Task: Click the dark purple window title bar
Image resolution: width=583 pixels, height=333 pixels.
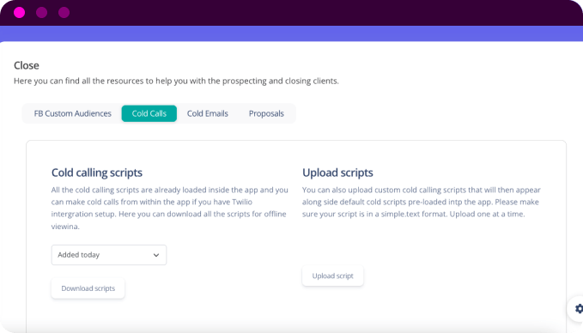Action: coord(292,13)
